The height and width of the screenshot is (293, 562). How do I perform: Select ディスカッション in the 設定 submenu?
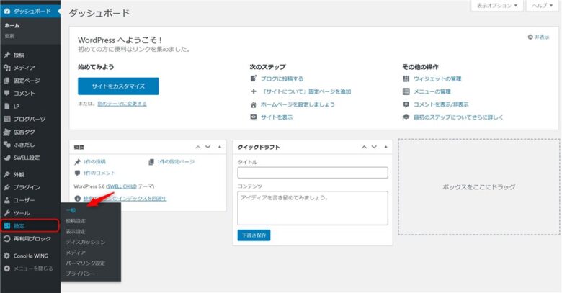(x=85, y=242)
